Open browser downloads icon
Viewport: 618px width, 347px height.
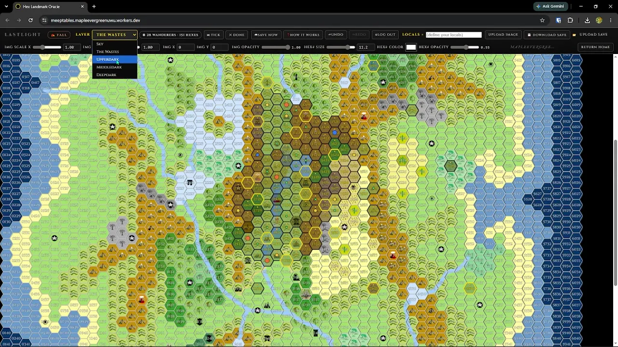pyautogui.click(x=587, y=20)
